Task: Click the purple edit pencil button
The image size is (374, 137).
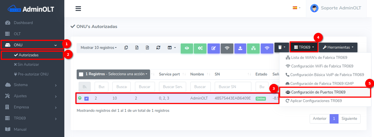Action: (x=214, y=48)
